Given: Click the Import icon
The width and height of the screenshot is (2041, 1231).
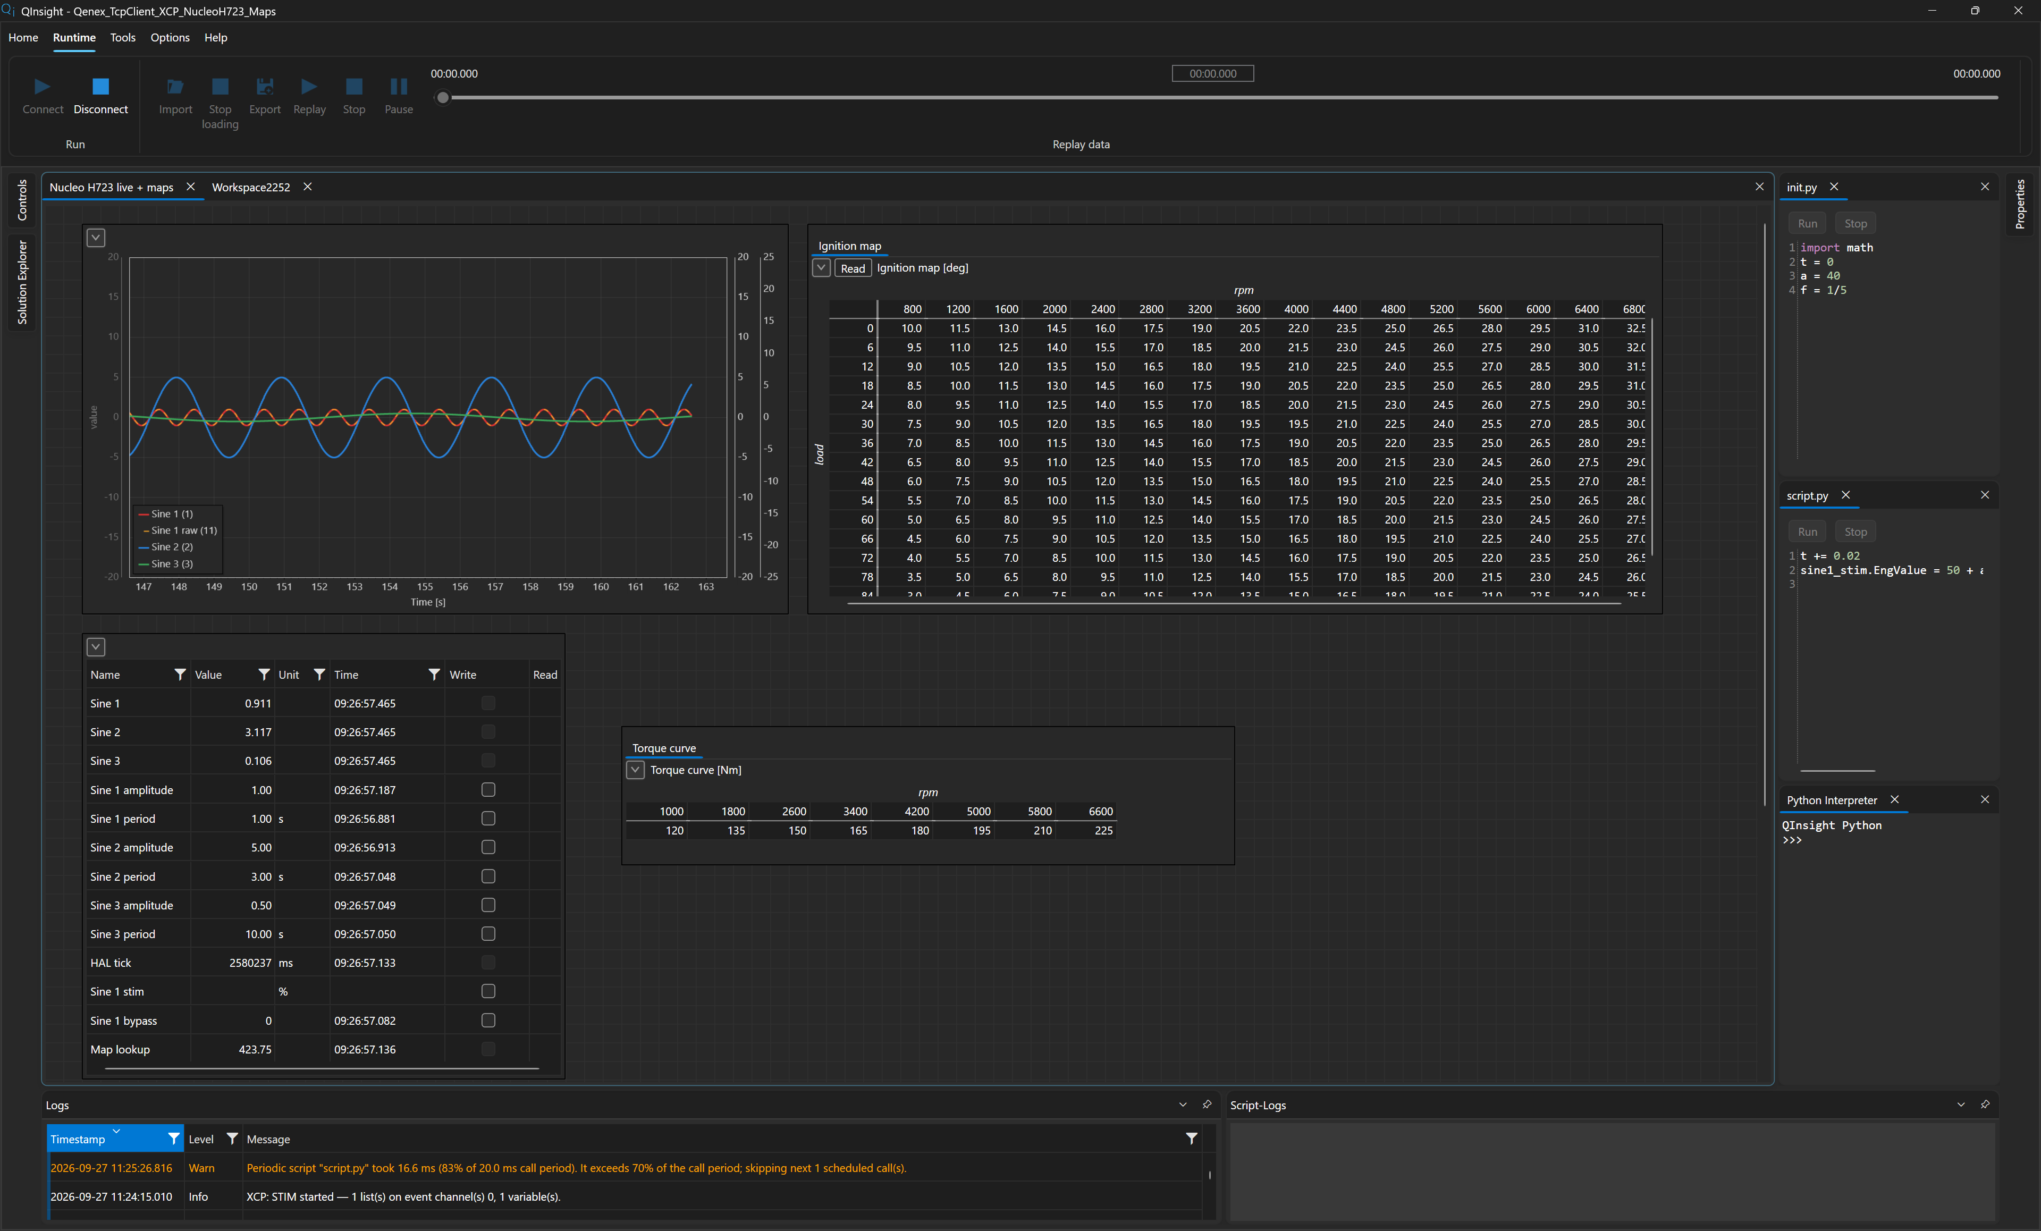Looking at the screenshot, I should point(175,86).
